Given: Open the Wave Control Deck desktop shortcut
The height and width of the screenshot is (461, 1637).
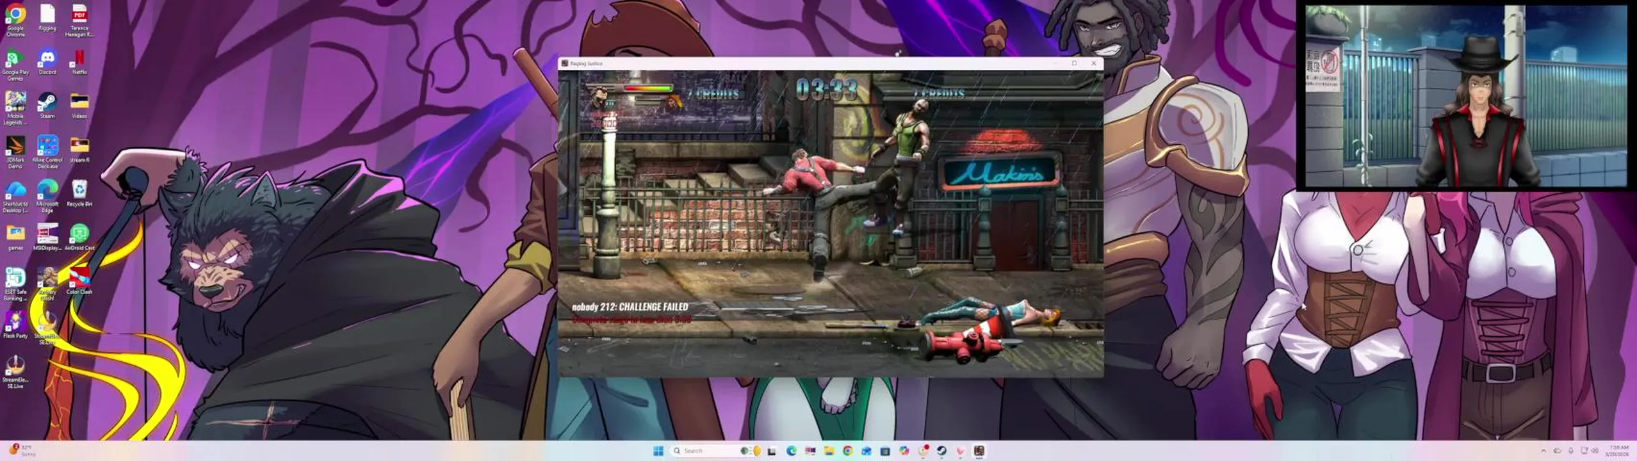Looking at the screenshot, I should click(47, 152).
